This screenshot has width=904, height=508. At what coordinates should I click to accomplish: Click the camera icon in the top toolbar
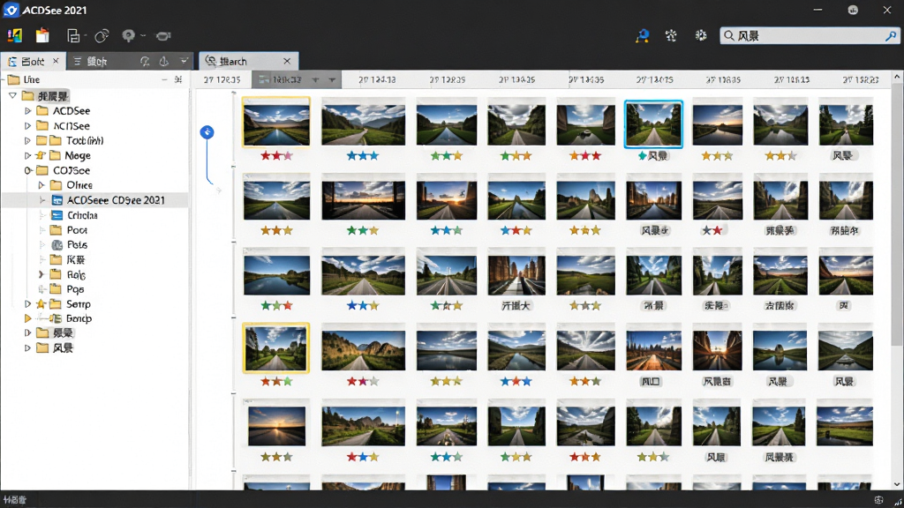(x=163, y=35)
